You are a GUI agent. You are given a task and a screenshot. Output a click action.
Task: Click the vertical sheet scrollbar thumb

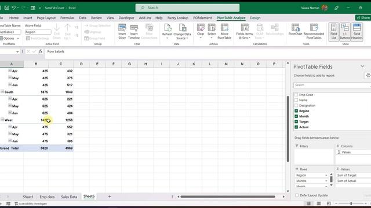click(288, 129)
